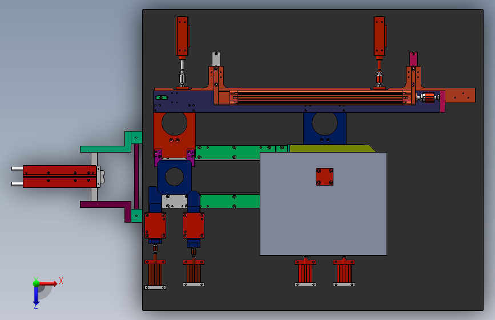Select the grey block above the left rail support
The width and height of the screenshot is (495, 320).
(x=216, y=59)
